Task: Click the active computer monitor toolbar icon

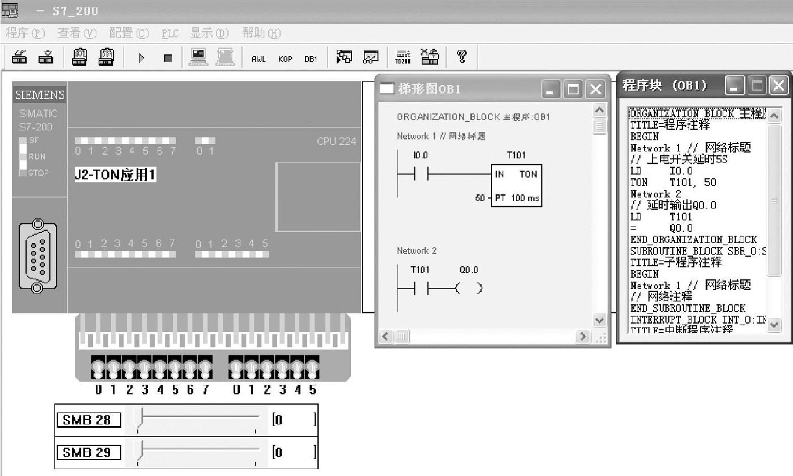Action: 198,57
